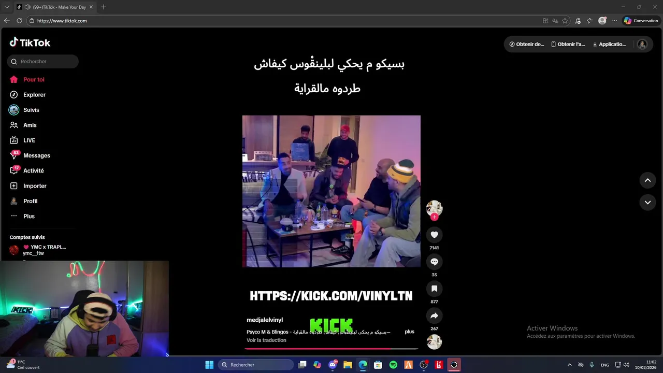Open Messages in sidebar

tap(30, 155)
